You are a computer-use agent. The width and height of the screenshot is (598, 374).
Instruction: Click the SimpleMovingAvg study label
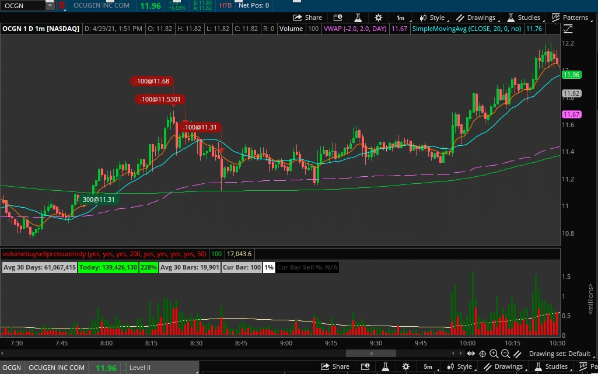click(466, 29)
